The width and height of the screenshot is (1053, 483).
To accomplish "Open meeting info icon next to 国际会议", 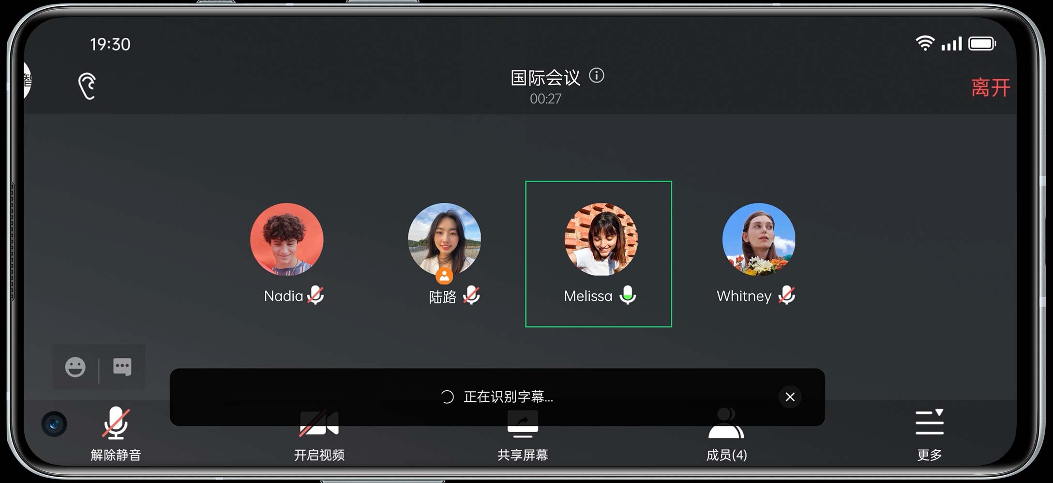I will click(596, 75).
